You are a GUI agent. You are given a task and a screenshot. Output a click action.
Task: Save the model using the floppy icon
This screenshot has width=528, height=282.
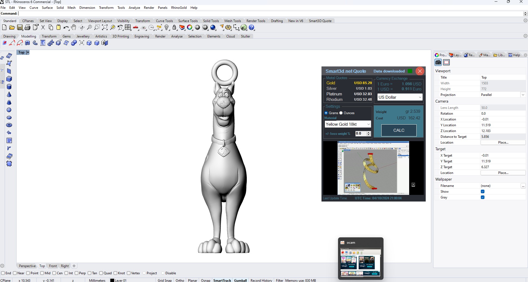point(20,27)
